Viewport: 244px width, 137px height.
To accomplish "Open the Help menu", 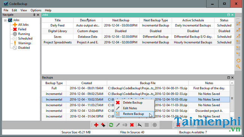I will pyautogui.click(x=48, y=10).
